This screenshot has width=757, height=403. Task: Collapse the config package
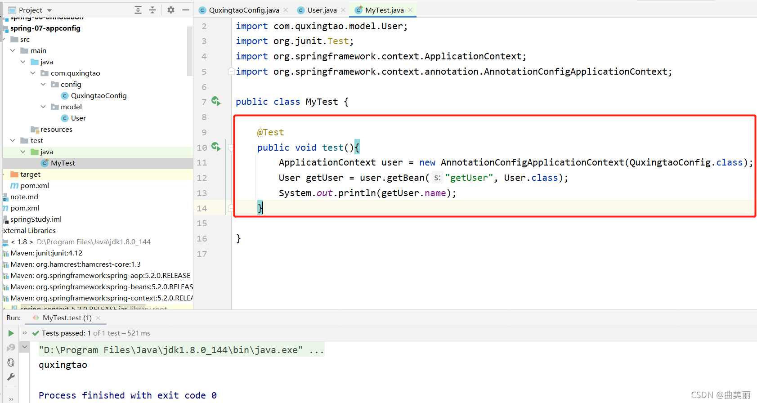tap(43, 84)
